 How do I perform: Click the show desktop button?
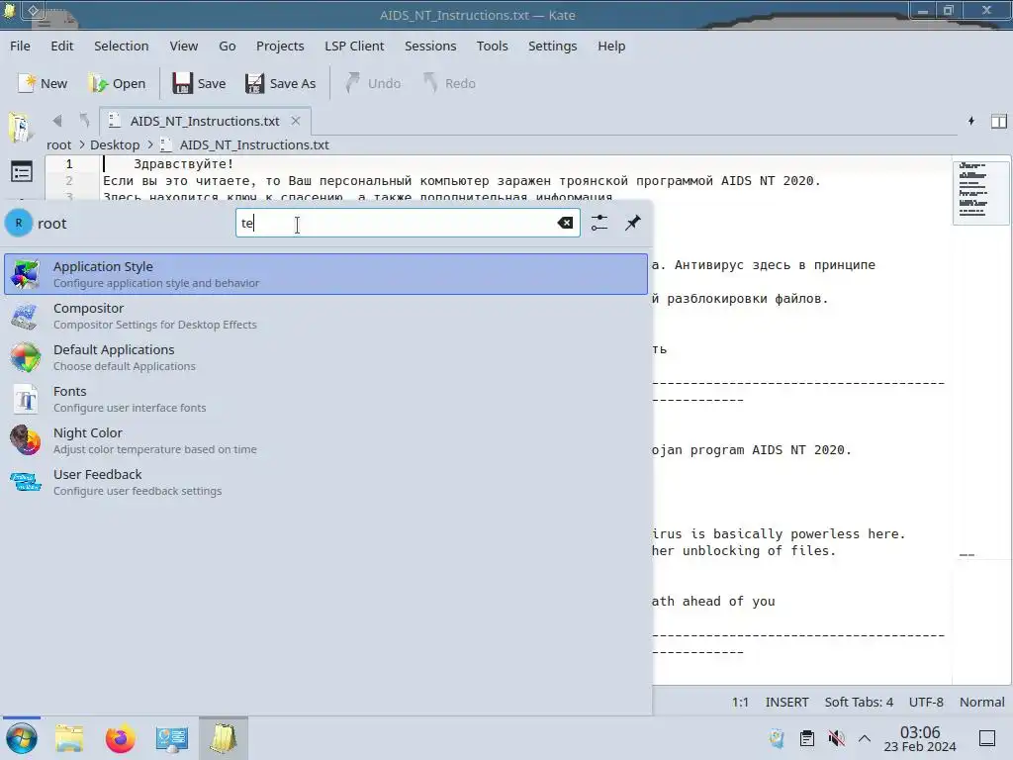click(x=987, y=738)
